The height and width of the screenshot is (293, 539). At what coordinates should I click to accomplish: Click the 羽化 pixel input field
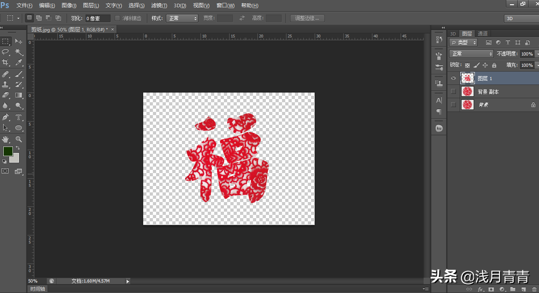pyautogui.click(x=98, y=19)
